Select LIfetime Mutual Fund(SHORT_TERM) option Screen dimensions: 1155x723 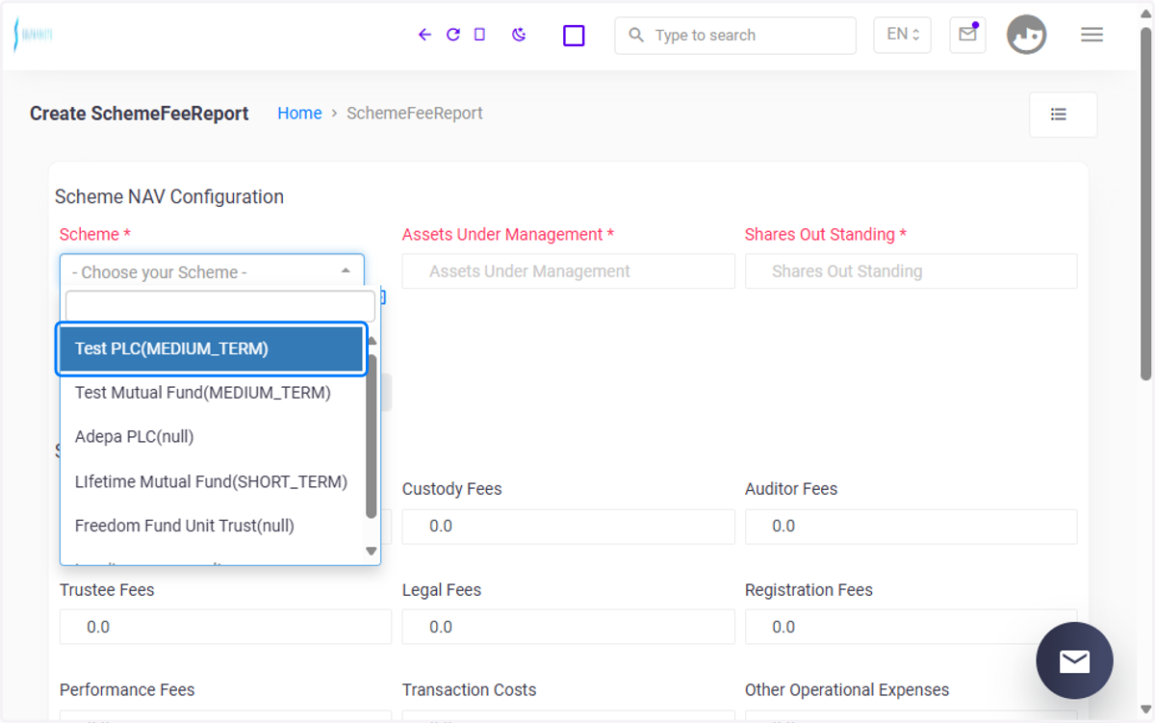pos(212,481)
